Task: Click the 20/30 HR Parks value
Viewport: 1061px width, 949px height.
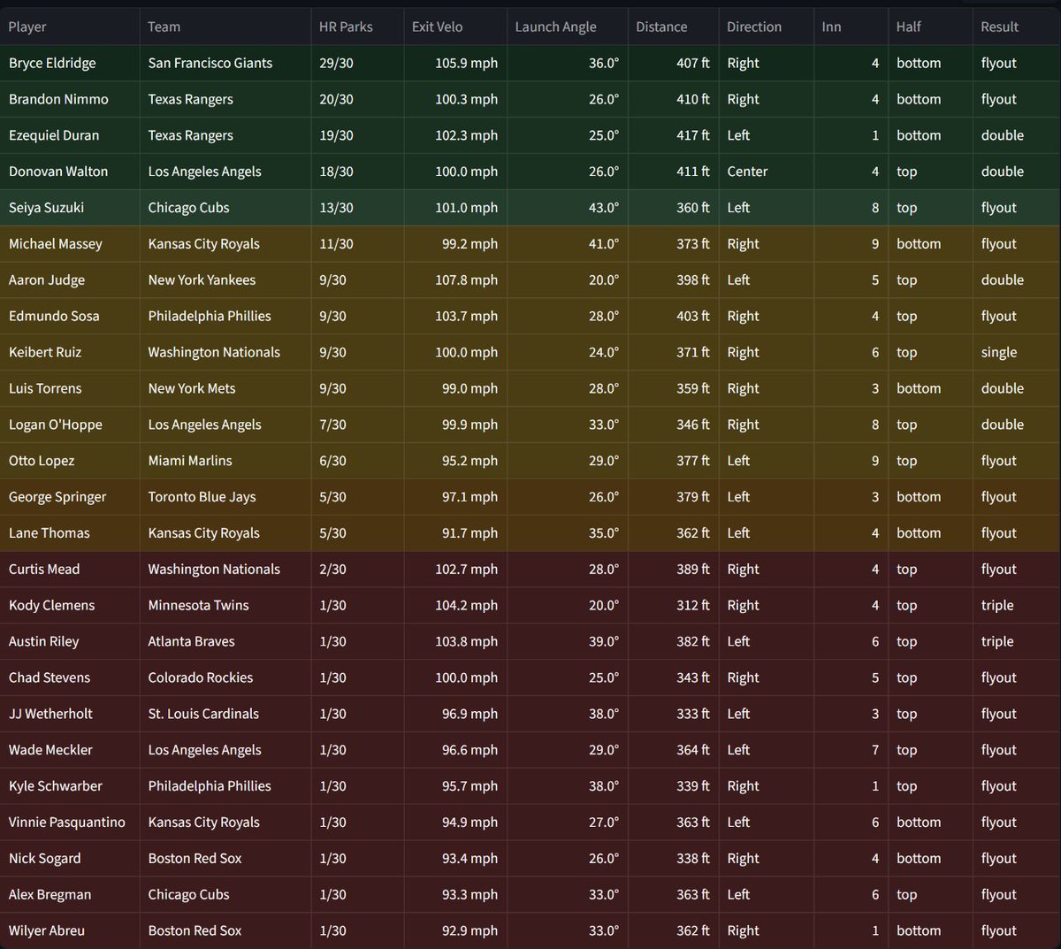Action: pos(336,99)
